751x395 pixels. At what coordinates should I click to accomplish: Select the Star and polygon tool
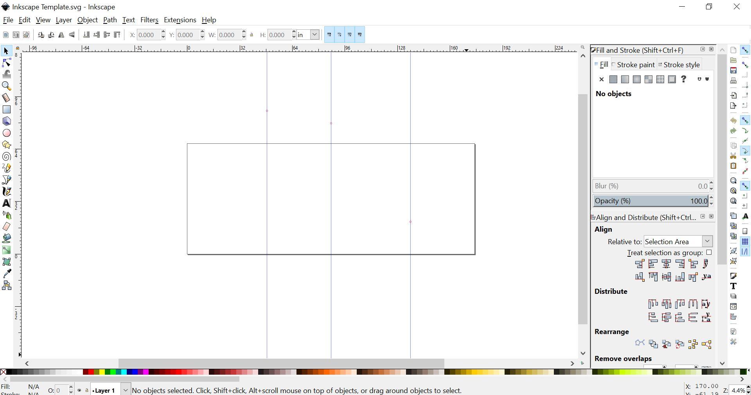[x=7, y=145]
